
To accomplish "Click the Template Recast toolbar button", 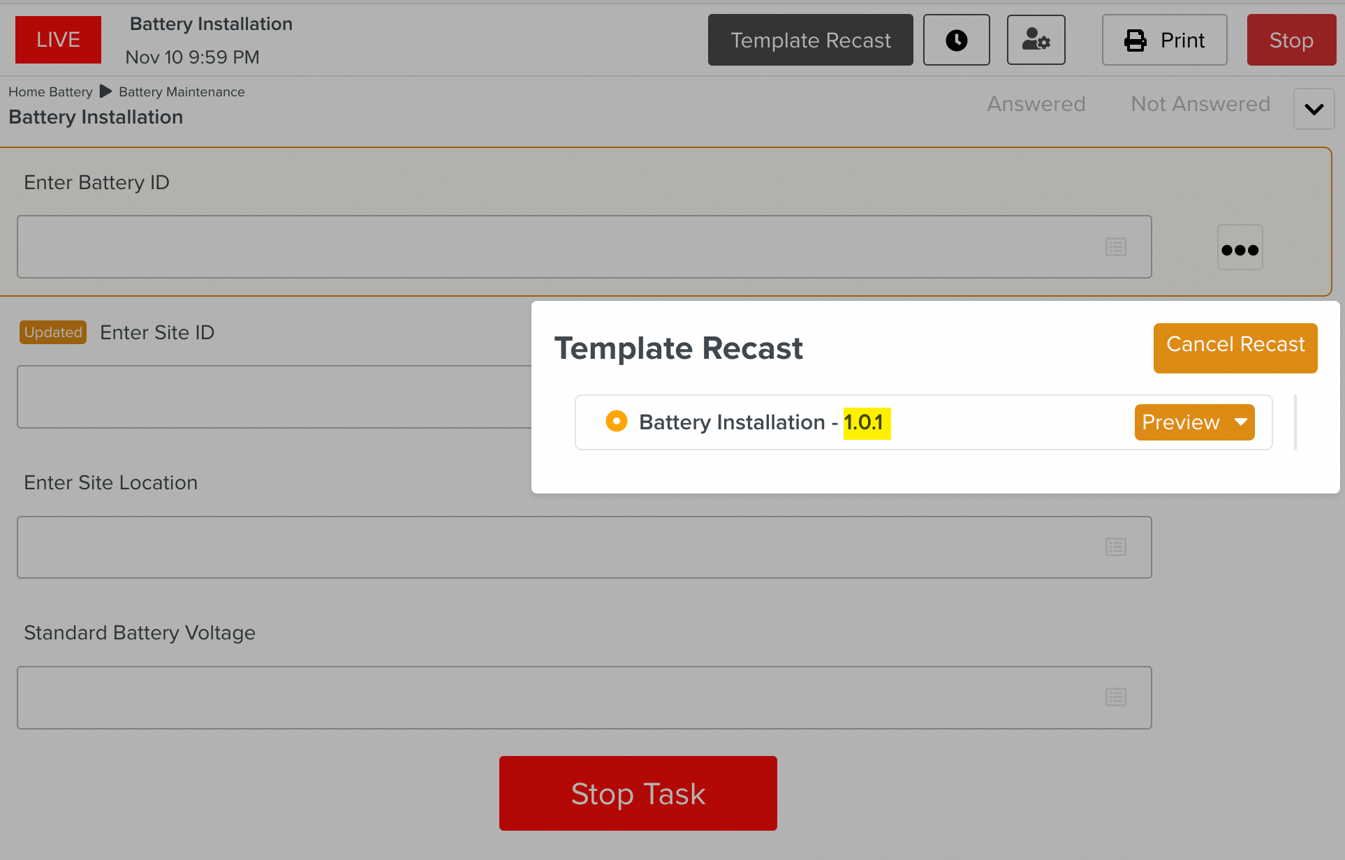I will [x=810, y=40].
